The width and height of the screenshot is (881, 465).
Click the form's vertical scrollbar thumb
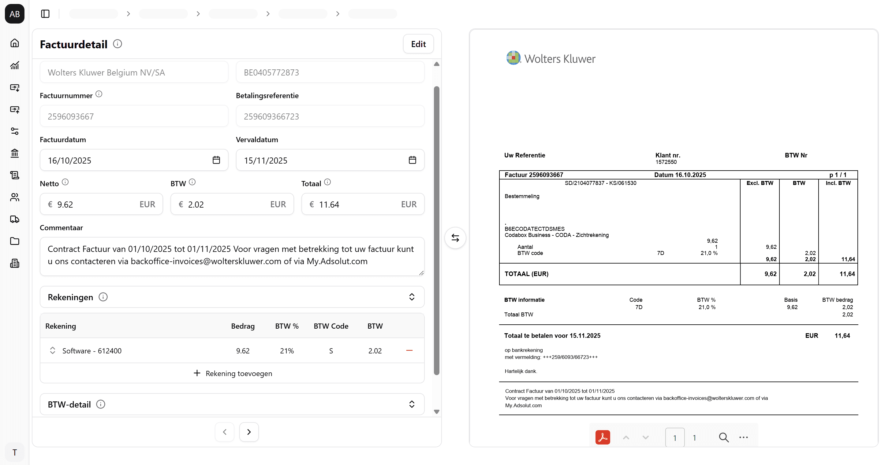point(436,231)
